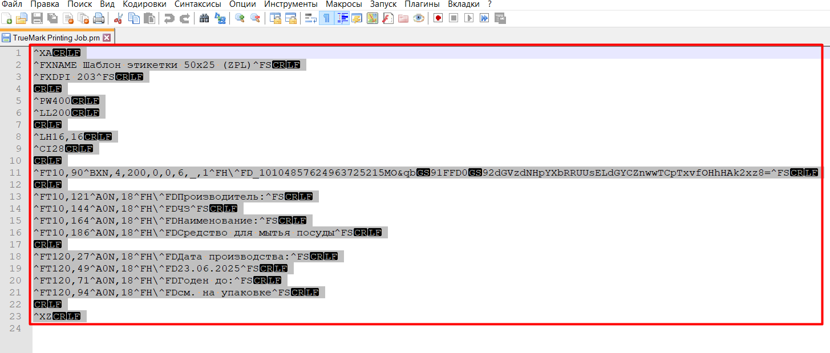Image resolution: width=830 pixels, height=353 pixels.
Task: Zoom in using the magnifier plus icon
Action: [240, 18]
